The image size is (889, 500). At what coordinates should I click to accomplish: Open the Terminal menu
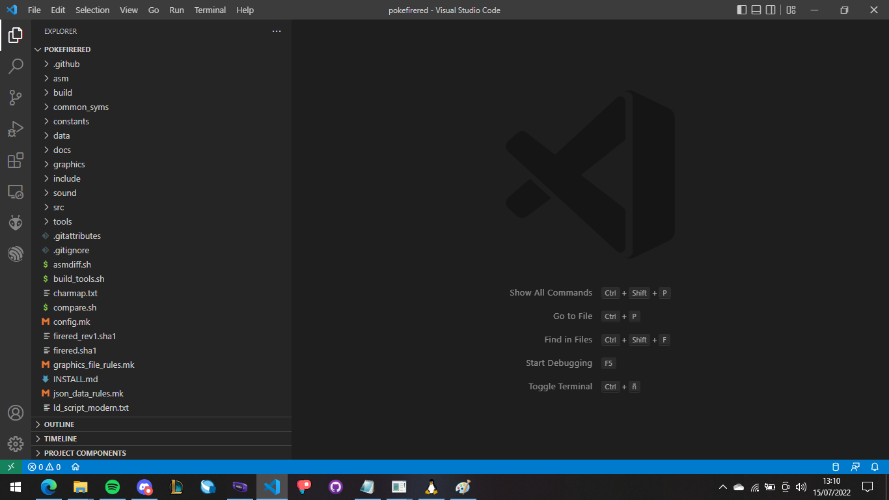pyautogui.click(x=210, y=10)
